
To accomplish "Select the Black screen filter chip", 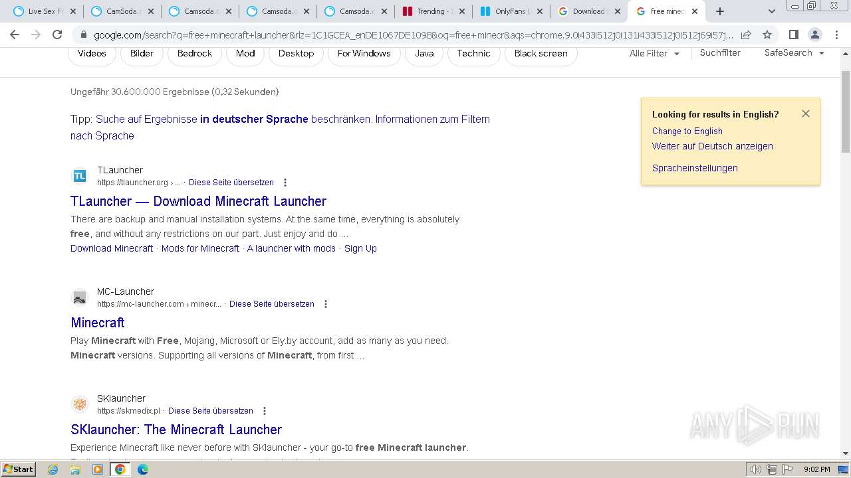I will (541, 53).
